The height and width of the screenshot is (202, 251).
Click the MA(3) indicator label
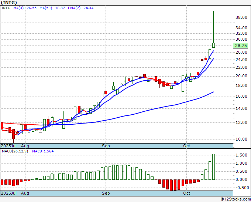click(x=18, y=8)
